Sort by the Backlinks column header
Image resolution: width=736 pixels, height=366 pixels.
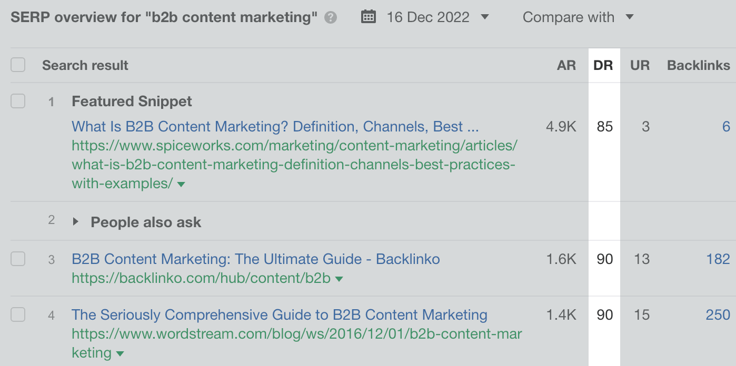[698, 65]
